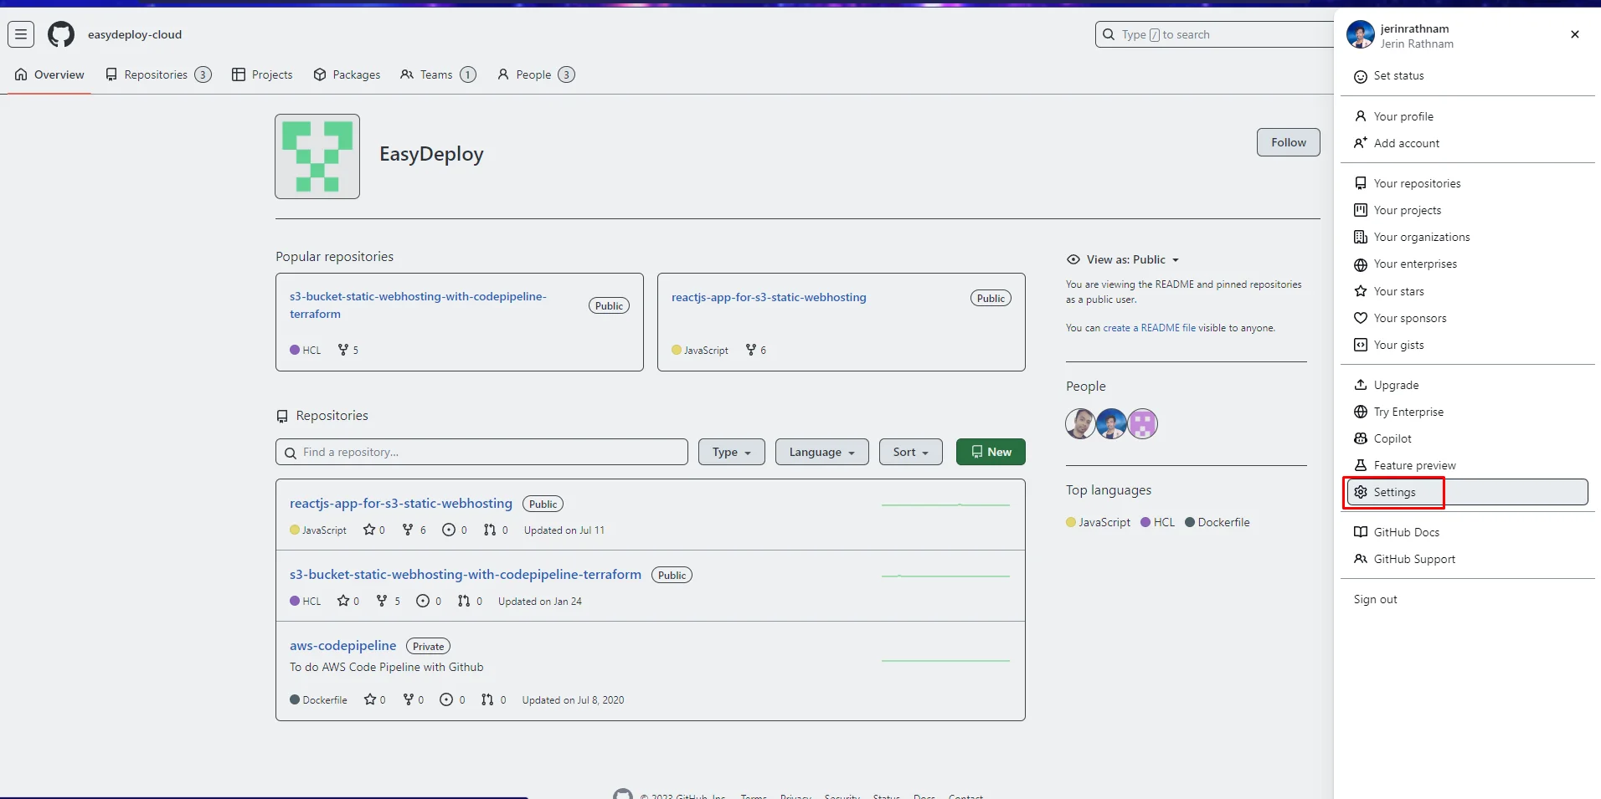Open Your enterprises menu entry
This screenshot has width=1601, height=799.
1467,264
